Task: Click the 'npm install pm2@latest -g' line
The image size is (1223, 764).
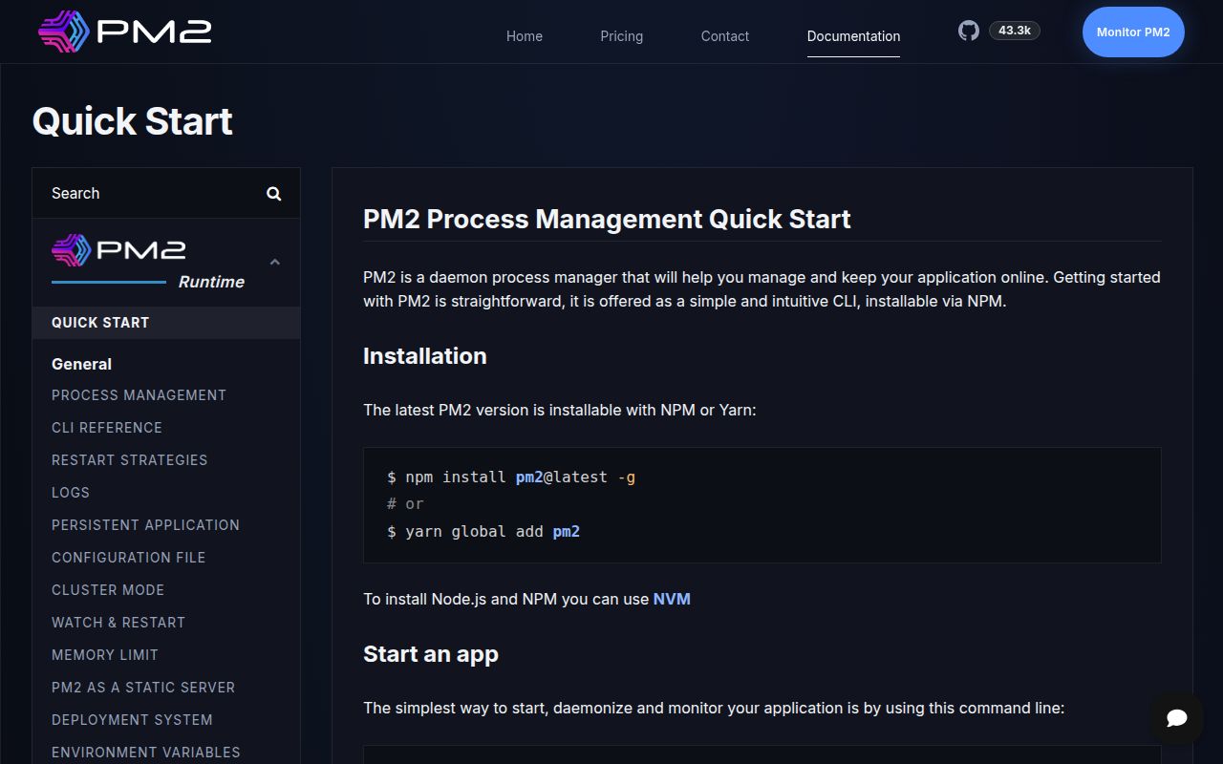Action: click(511, 477)
